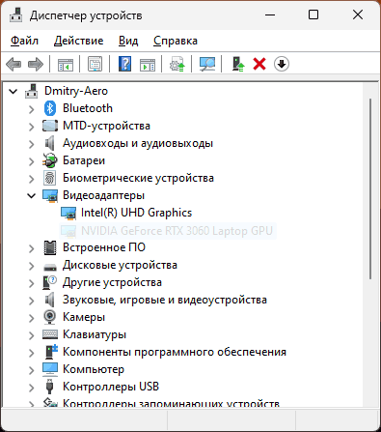
Task: Click the battery icon beside Батареи
Action: click(x=50, y=160)
